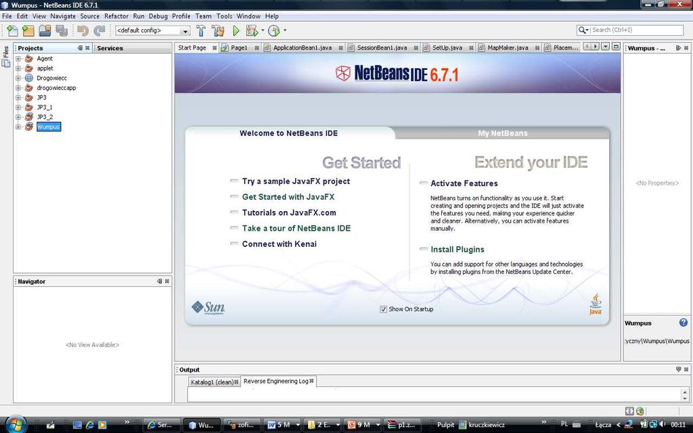Close the ApplicationBean1.java tab
Screen dimensions: 693x433
coord(341,48)
